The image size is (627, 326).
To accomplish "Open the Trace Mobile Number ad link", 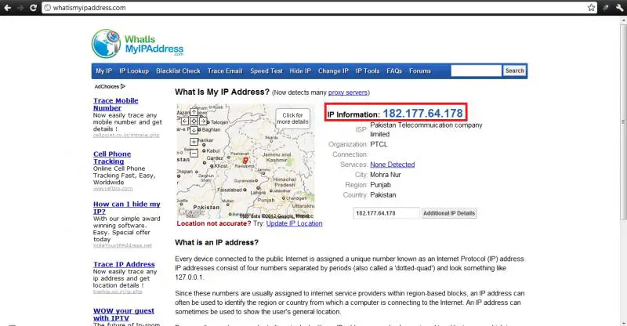I will (x=115, y=104).
